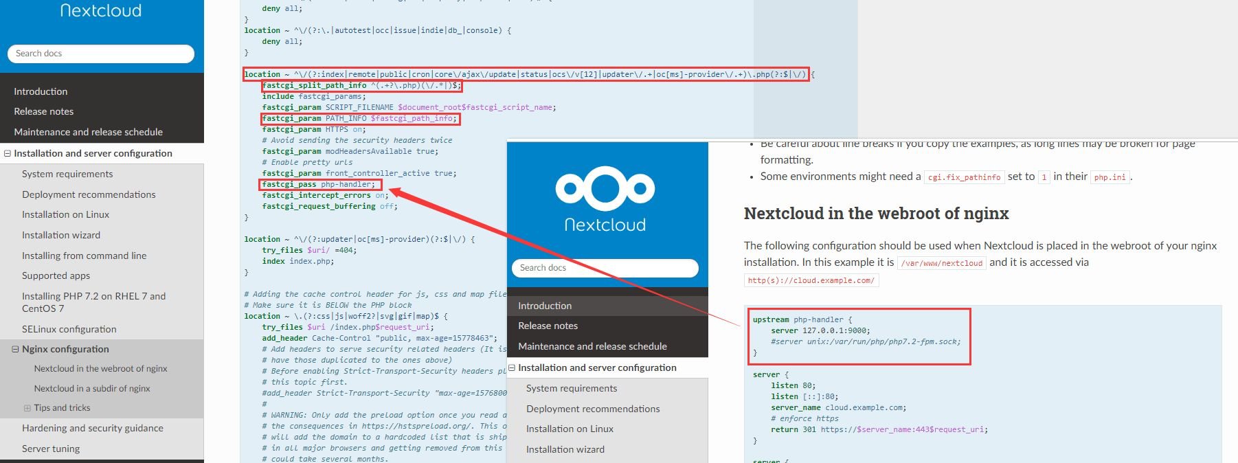Open Introduction in left sidebar
Image resolution: width=1238 pixels, height=463 pixels.
click(41, 91)
